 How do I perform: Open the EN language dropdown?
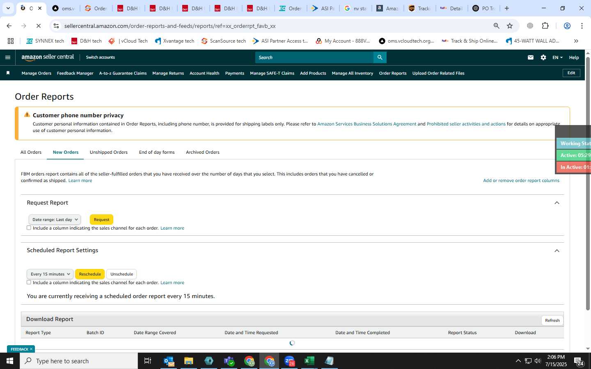pyautogui.click(x=557, y=57)
